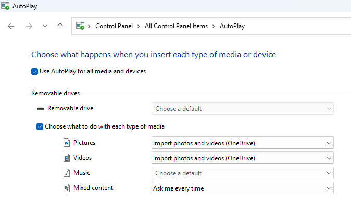Open the recent locations chevron

[x=45, y=26]
